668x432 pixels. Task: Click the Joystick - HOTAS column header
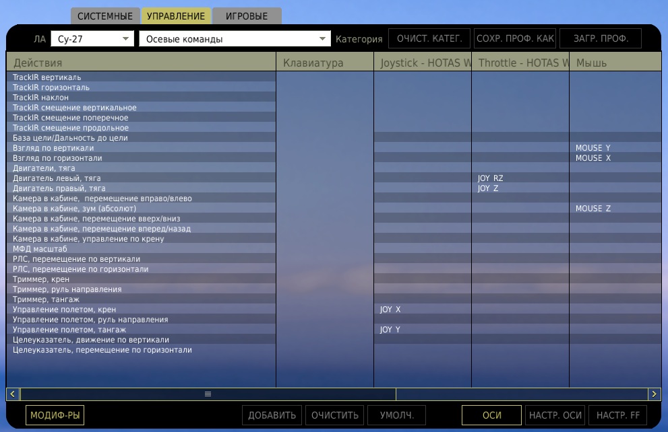point(423,63)
